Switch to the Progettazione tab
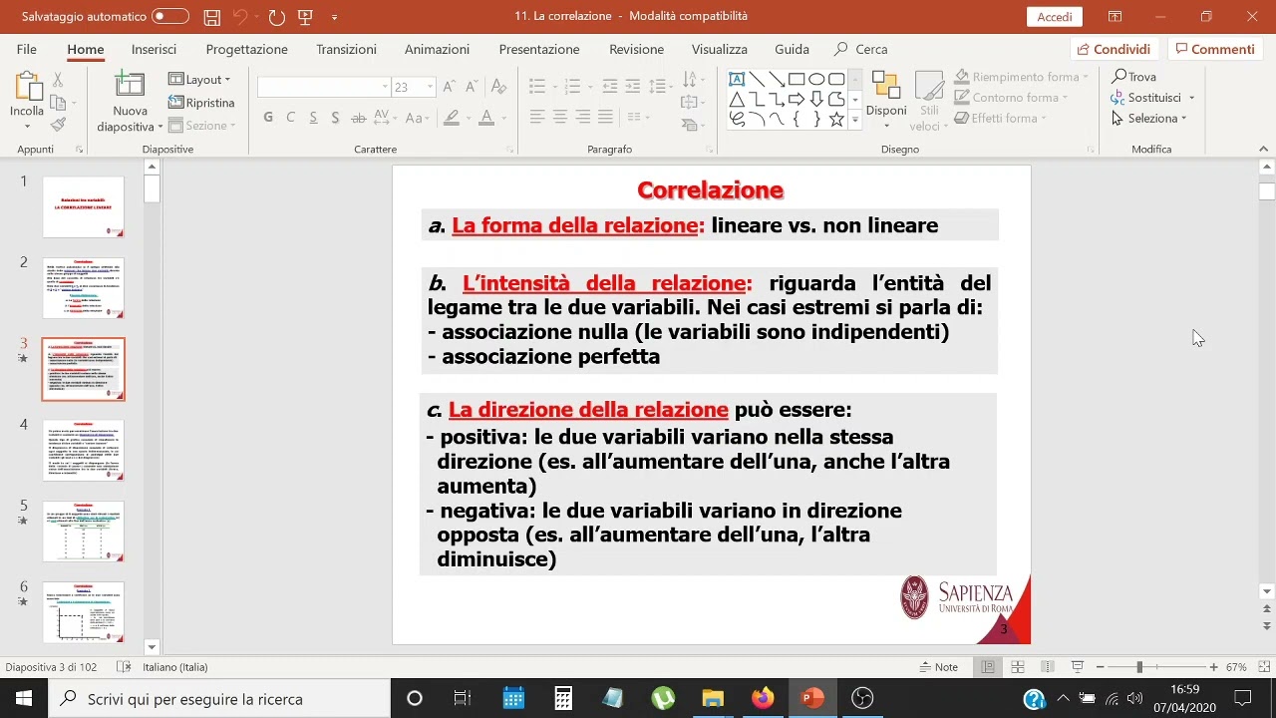This screenshot has width=1276, height=718. [246, 49]
